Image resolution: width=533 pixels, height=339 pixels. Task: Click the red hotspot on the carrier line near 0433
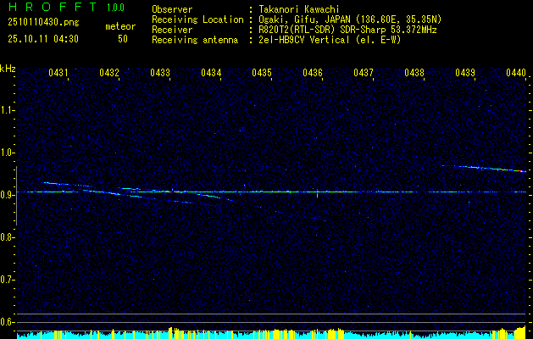coord(170,192)
